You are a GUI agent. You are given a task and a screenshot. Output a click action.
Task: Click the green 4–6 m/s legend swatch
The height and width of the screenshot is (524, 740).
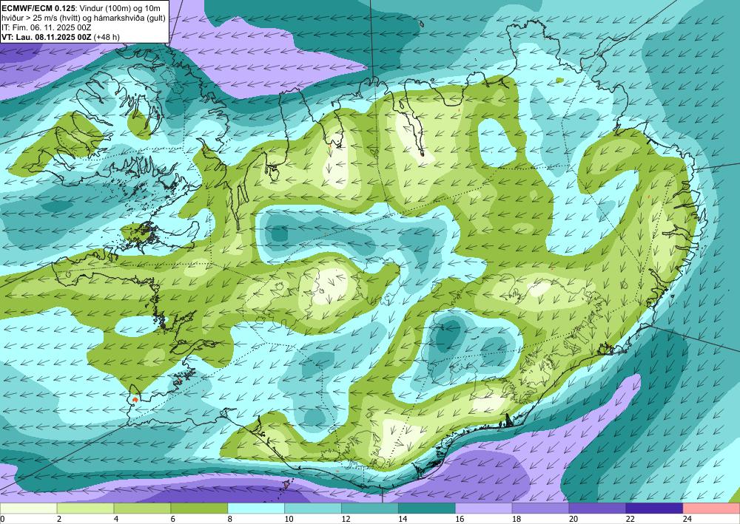(142, 508)
